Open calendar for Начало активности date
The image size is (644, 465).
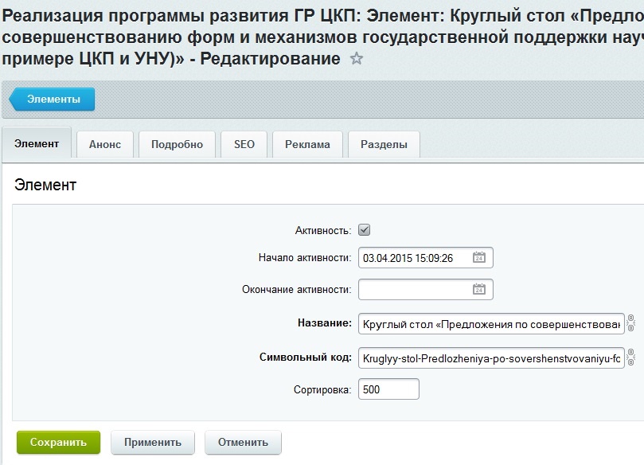(479, 257)
